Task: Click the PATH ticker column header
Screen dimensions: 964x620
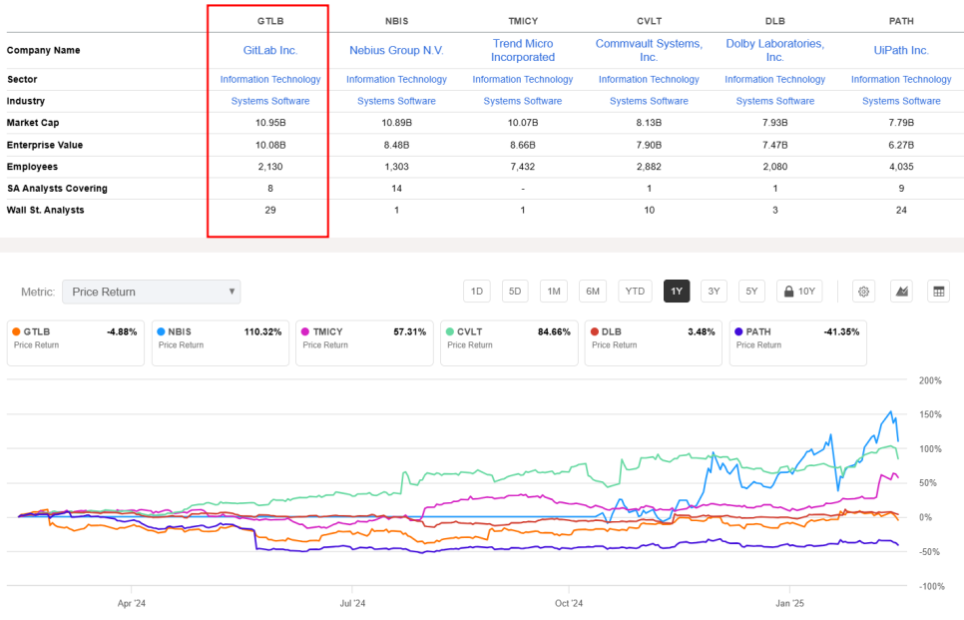Action: click(901, 21)
